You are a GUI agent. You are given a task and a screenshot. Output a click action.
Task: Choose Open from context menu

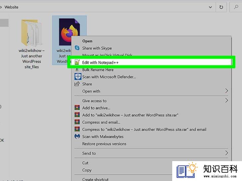click(x=151, y=41)
